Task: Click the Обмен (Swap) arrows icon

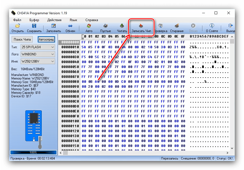Action: pos(70,26)
